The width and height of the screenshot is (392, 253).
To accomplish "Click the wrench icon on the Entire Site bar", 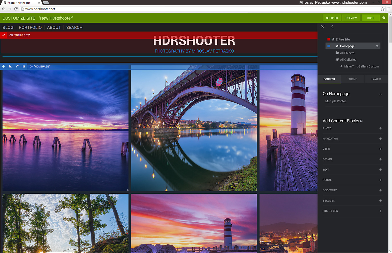I will (3, 35).
